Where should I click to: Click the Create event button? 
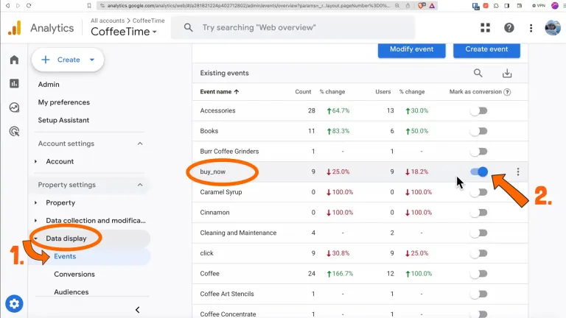pyautogui.click(x=486, y=49)
